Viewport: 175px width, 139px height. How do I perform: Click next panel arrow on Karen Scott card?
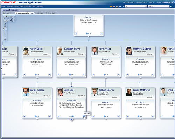tap(49, 75)
